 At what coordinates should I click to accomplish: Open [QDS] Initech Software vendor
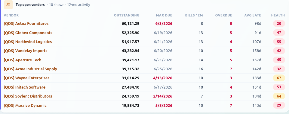point(25,87)
